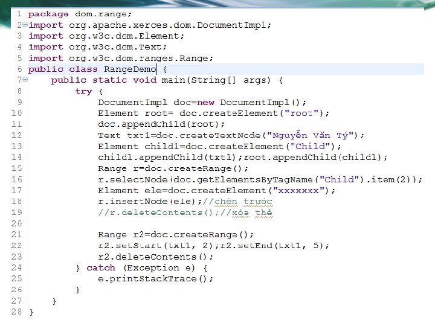435x326 pixels.
Task: Click the "root" string literal
Action: [301, 113]
